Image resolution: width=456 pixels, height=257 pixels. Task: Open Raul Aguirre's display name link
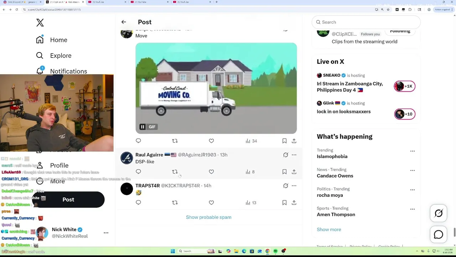(x=149, y=155)
